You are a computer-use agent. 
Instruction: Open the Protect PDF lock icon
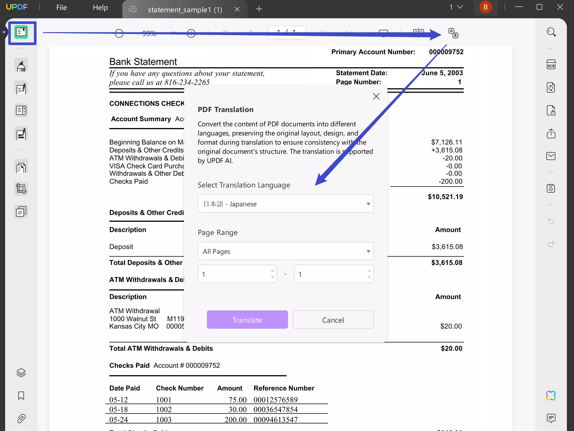[x=551, y=110]
